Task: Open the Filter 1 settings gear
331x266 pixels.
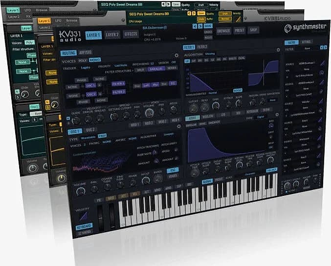Action: click(278, 50)
